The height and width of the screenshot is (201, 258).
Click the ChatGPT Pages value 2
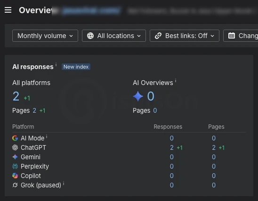pyautogui.click(x=214, y=147)
